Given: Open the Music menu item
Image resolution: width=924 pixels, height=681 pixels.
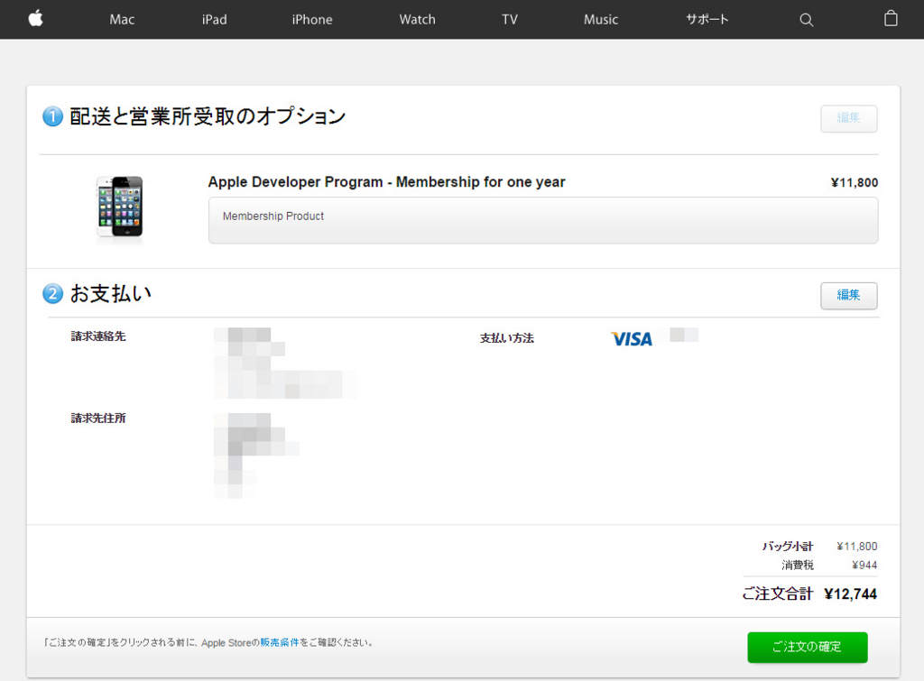Looking at the screenshot, I should 601,20.
